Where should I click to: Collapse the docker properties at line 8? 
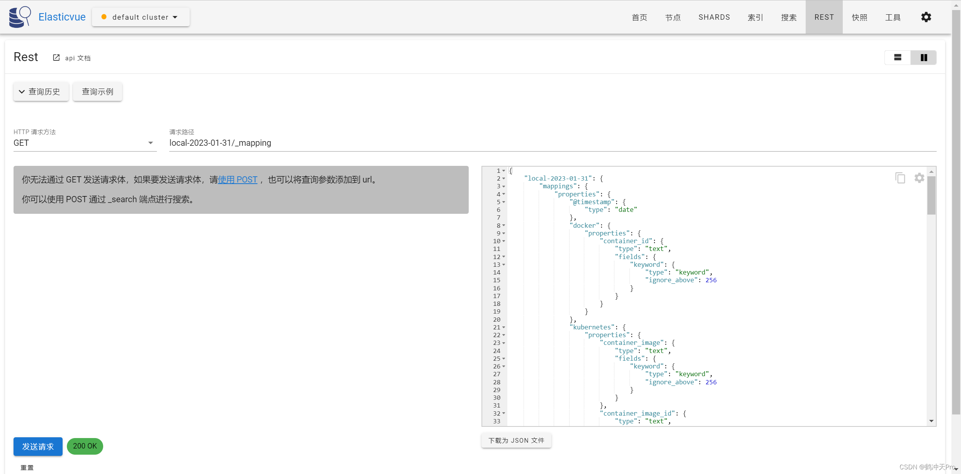click(x=504, y=225)
